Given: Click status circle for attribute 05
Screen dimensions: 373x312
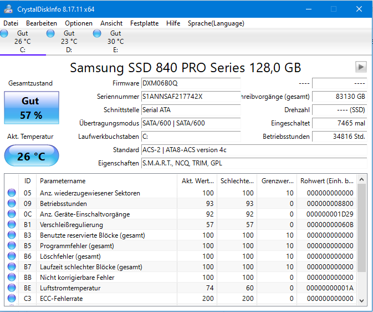Looking at the screenshot, I should tap(12, 193).
